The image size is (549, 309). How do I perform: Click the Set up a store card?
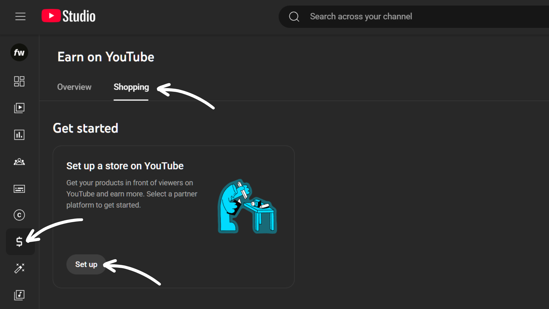click(x=174, y=217)
